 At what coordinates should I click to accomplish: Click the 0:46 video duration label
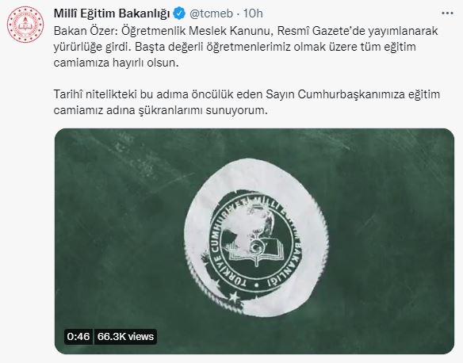pos(78,336)
